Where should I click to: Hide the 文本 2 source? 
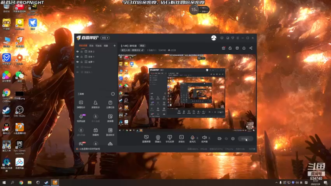click(x=77, y=51)
